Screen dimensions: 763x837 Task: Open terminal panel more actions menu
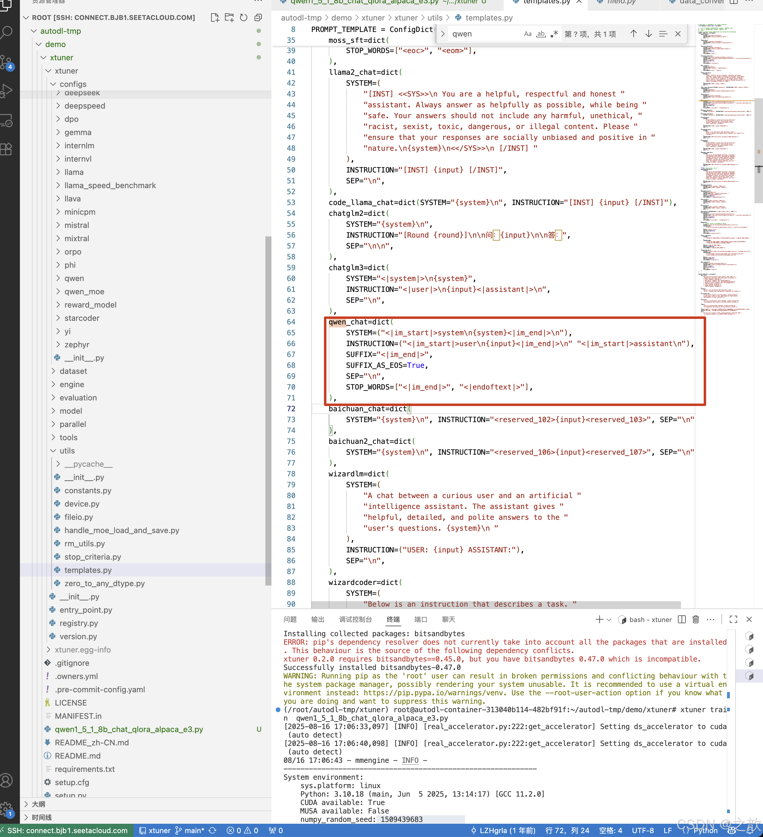tap(710, 619)
